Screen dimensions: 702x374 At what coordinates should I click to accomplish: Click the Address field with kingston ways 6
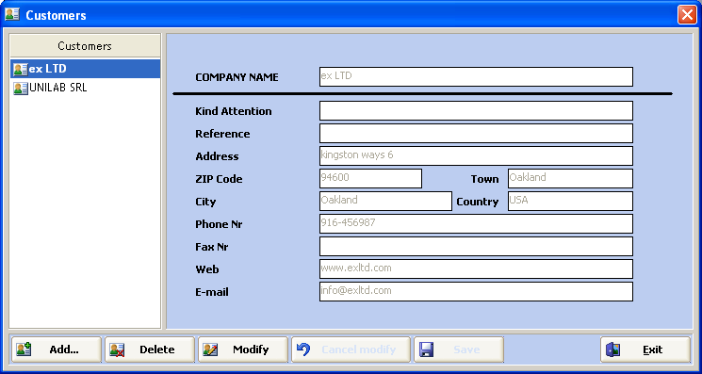coord(476,155)
